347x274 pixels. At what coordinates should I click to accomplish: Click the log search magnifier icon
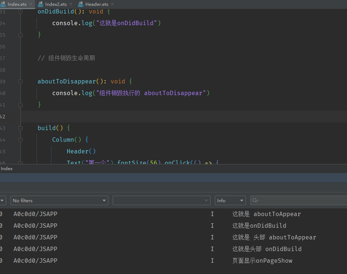(x=255, y=200)
